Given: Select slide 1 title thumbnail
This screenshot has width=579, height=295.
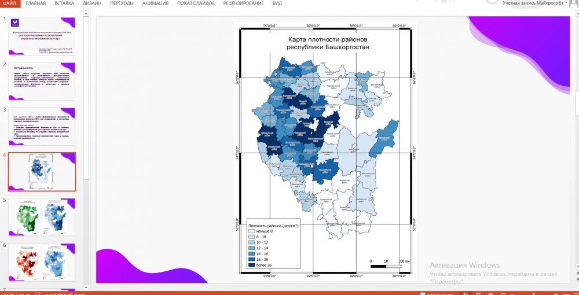Looking at the screenshot, I should (x=42, y=36).
